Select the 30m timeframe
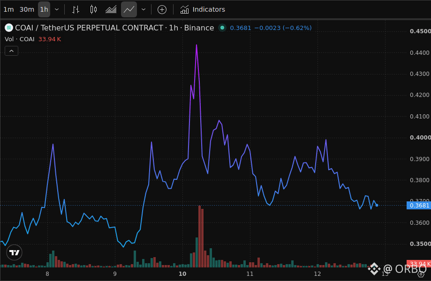This screenshot has height=281, width=431. tap(27, 9)
